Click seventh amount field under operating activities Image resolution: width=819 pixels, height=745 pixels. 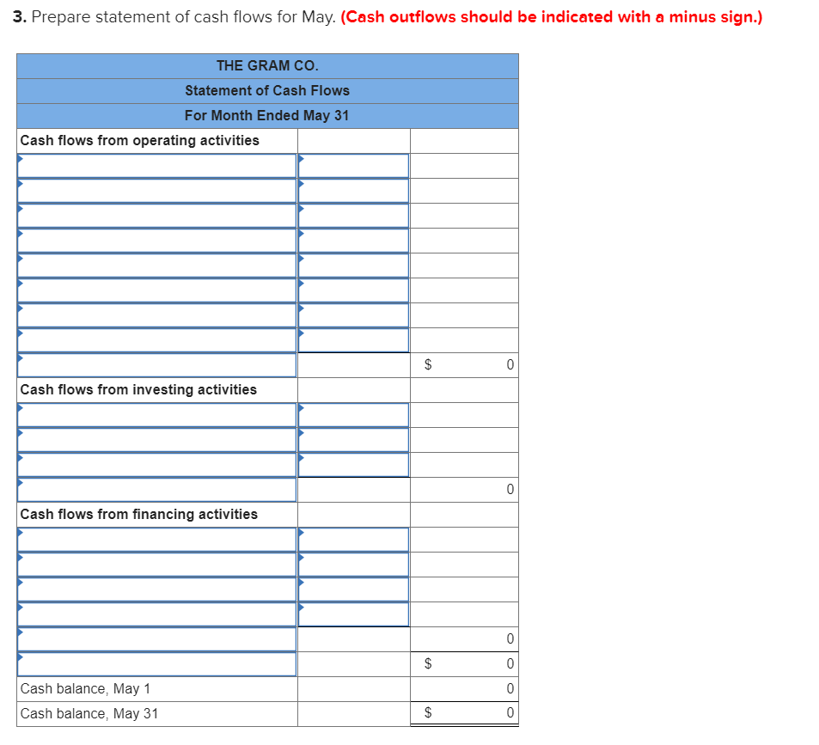[x=353, y=315]
